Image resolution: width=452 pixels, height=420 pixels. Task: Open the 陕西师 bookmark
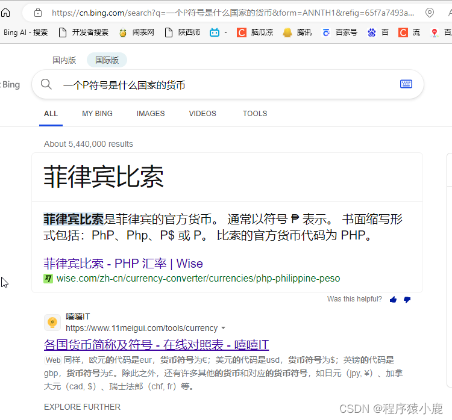tap(183, 32)
